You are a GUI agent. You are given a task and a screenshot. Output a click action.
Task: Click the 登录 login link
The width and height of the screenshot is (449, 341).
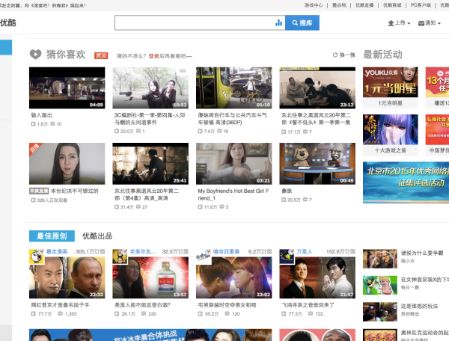click(x=153, y=55)
